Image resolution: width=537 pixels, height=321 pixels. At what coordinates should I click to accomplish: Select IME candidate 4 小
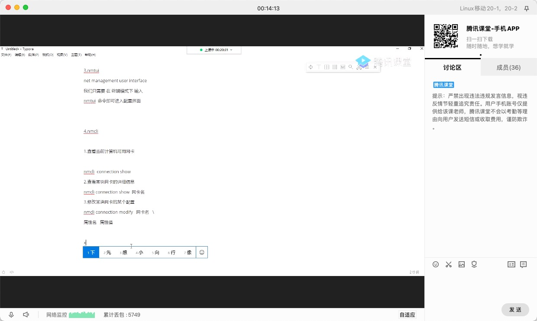pos(139,252)
